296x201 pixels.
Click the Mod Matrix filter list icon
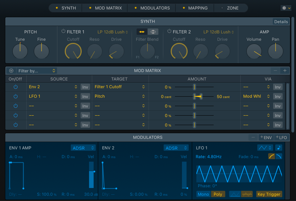click(x=11, y=71)
